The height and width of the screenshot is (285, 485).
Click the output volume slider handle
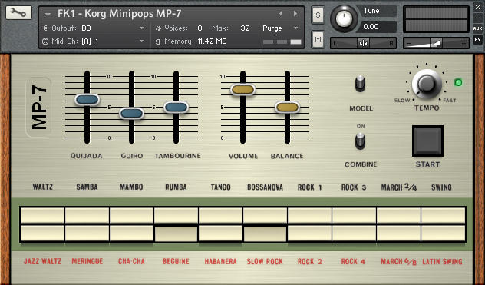coord(437,43)
